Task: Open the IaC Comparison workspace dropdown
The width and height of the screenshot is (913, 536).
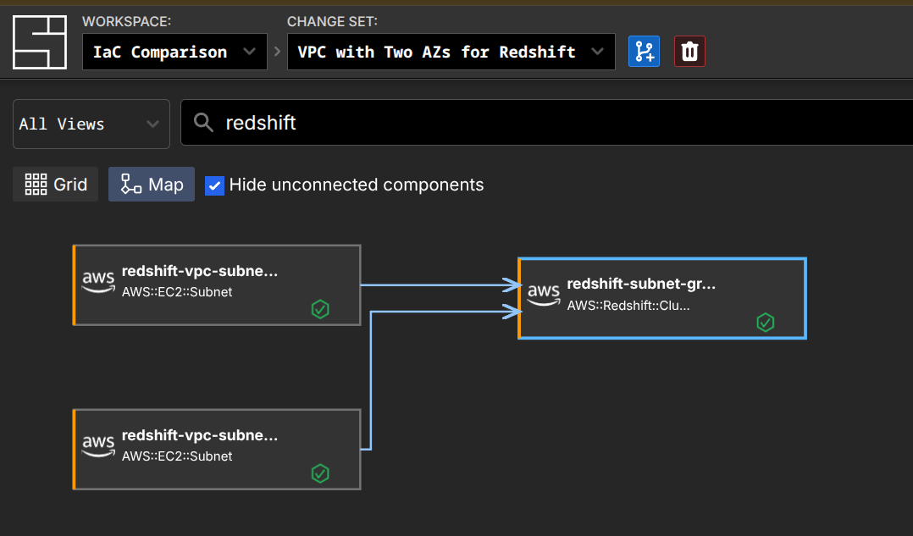Action: (x=174, y=52)
